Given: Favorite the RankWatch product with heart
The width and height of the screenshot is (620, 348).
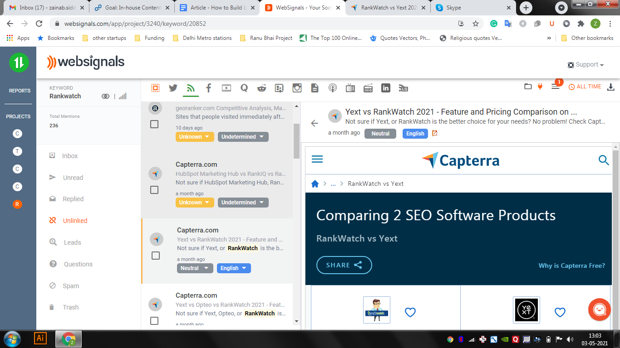Looking at the screenshot, I should (x=410, y=312).
